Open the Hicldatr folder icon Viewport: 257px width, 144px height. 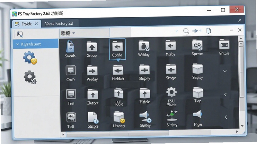point(118,71)
